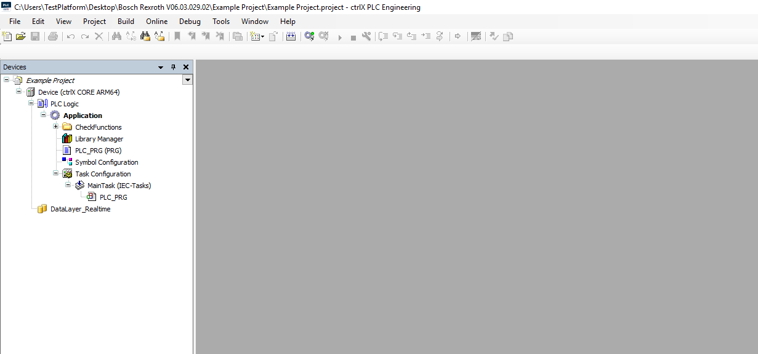Toggle auto-hide pin on Devices panel
The width and height of the screenshot is (758, 354).
point(173,67)
